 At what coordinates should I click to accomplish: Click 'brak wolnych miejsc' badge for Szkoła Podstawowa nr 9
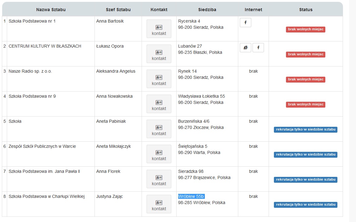pos(305,105)
